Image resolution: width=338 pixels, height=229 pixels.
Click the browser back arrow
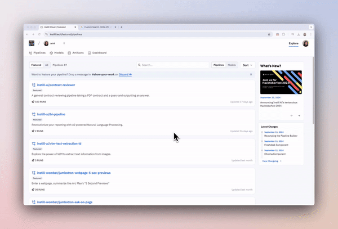point(27,34)
